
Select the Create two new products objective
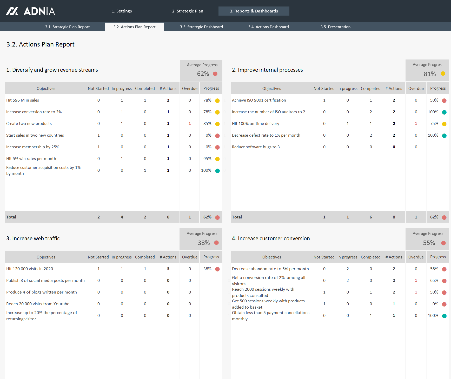pyautogui.click(x=29, y=124)
